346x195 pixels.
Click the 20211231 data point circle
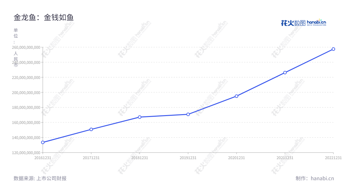285,73
